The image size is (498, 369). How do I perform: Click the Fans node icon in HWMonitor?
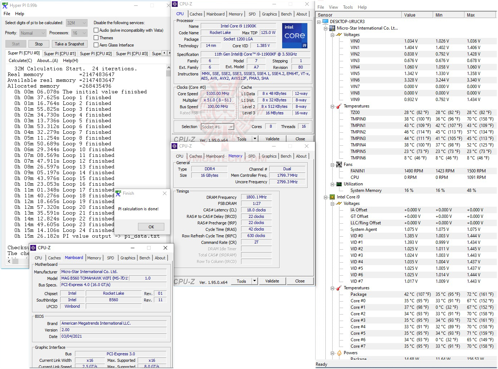point(339,164)
